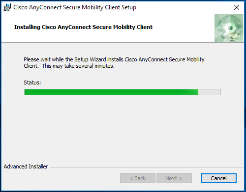Click the Status: label

[x=32, y=82]
